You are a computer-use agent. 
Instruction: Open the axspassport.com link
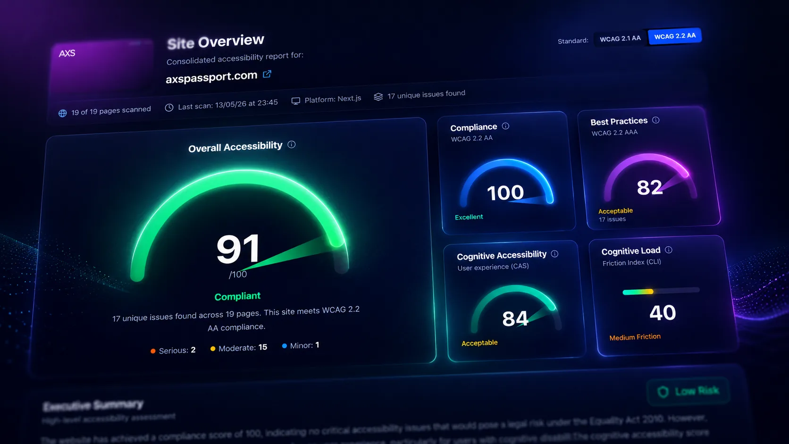(x=211, y=77)
